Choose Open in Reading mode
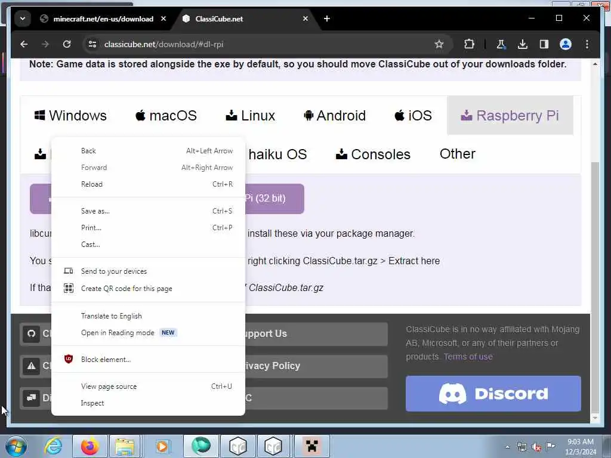Image resolution: width=611 pixels, height=458 pixels. point(148,333)
